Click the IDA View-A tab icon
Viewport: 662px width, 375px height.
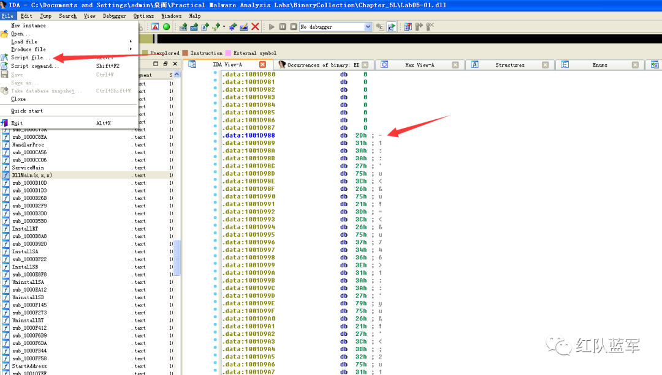192,64
